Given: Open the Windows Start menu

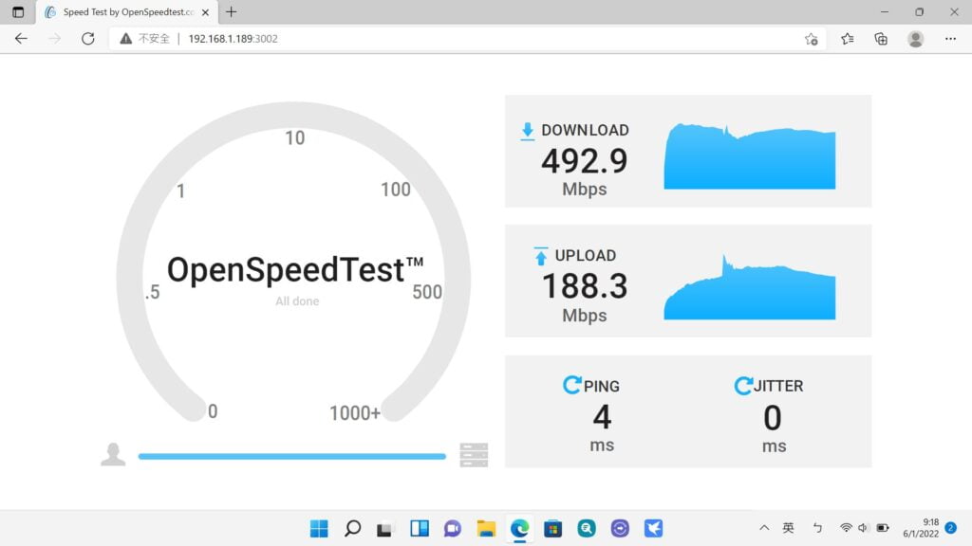Looking at the screenshot, I should click(x=319, y=528).
